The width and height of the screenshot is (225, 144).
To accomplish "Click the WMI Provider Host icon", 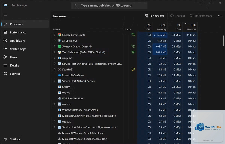I will 59,98.
